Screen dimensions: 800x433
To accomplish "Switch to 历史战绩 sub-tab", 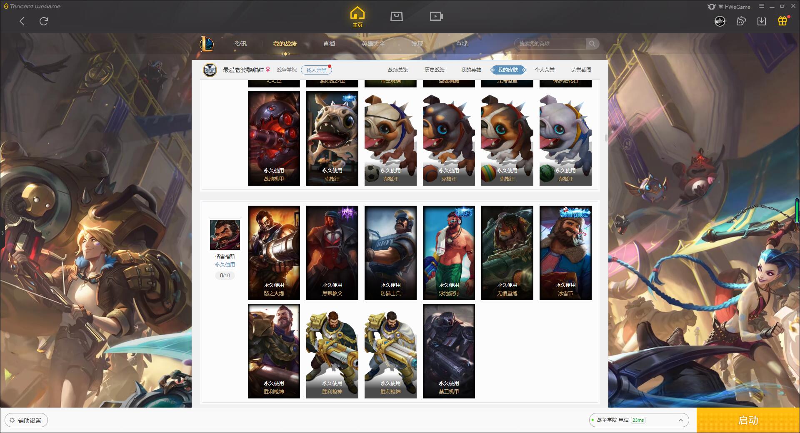I will 435,70.
